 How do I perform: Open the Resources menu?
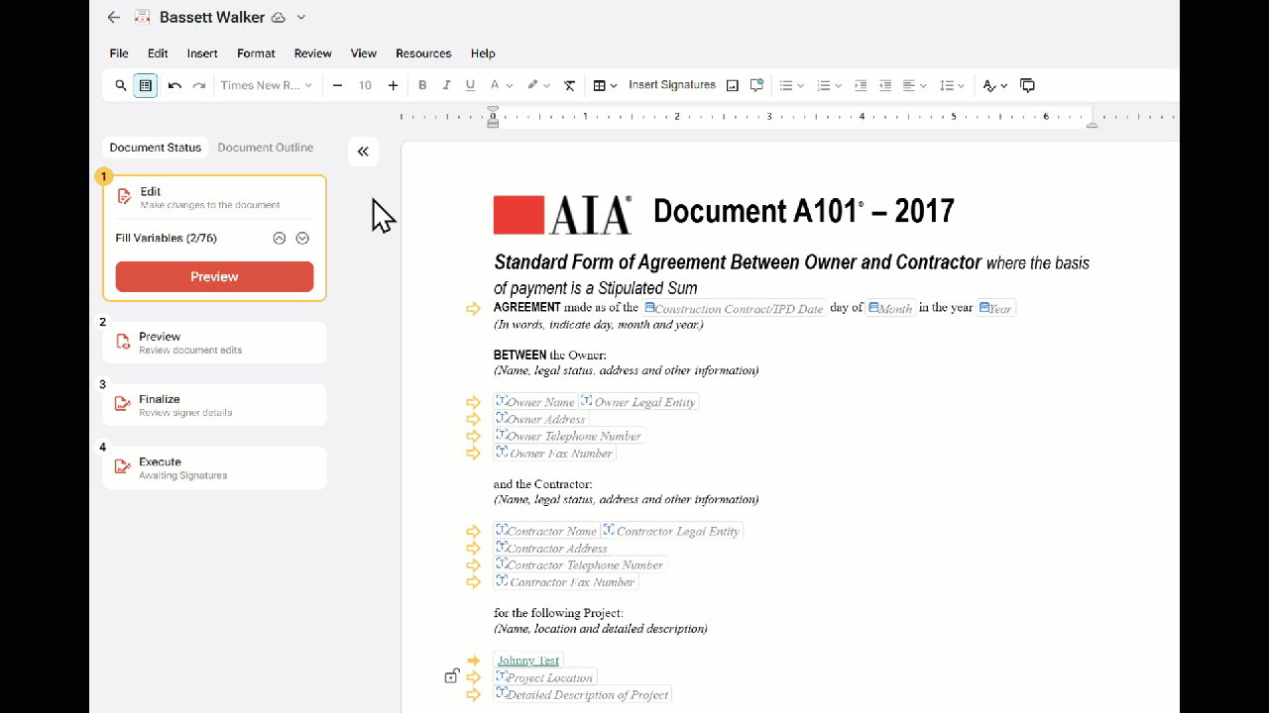click(423, 53)
